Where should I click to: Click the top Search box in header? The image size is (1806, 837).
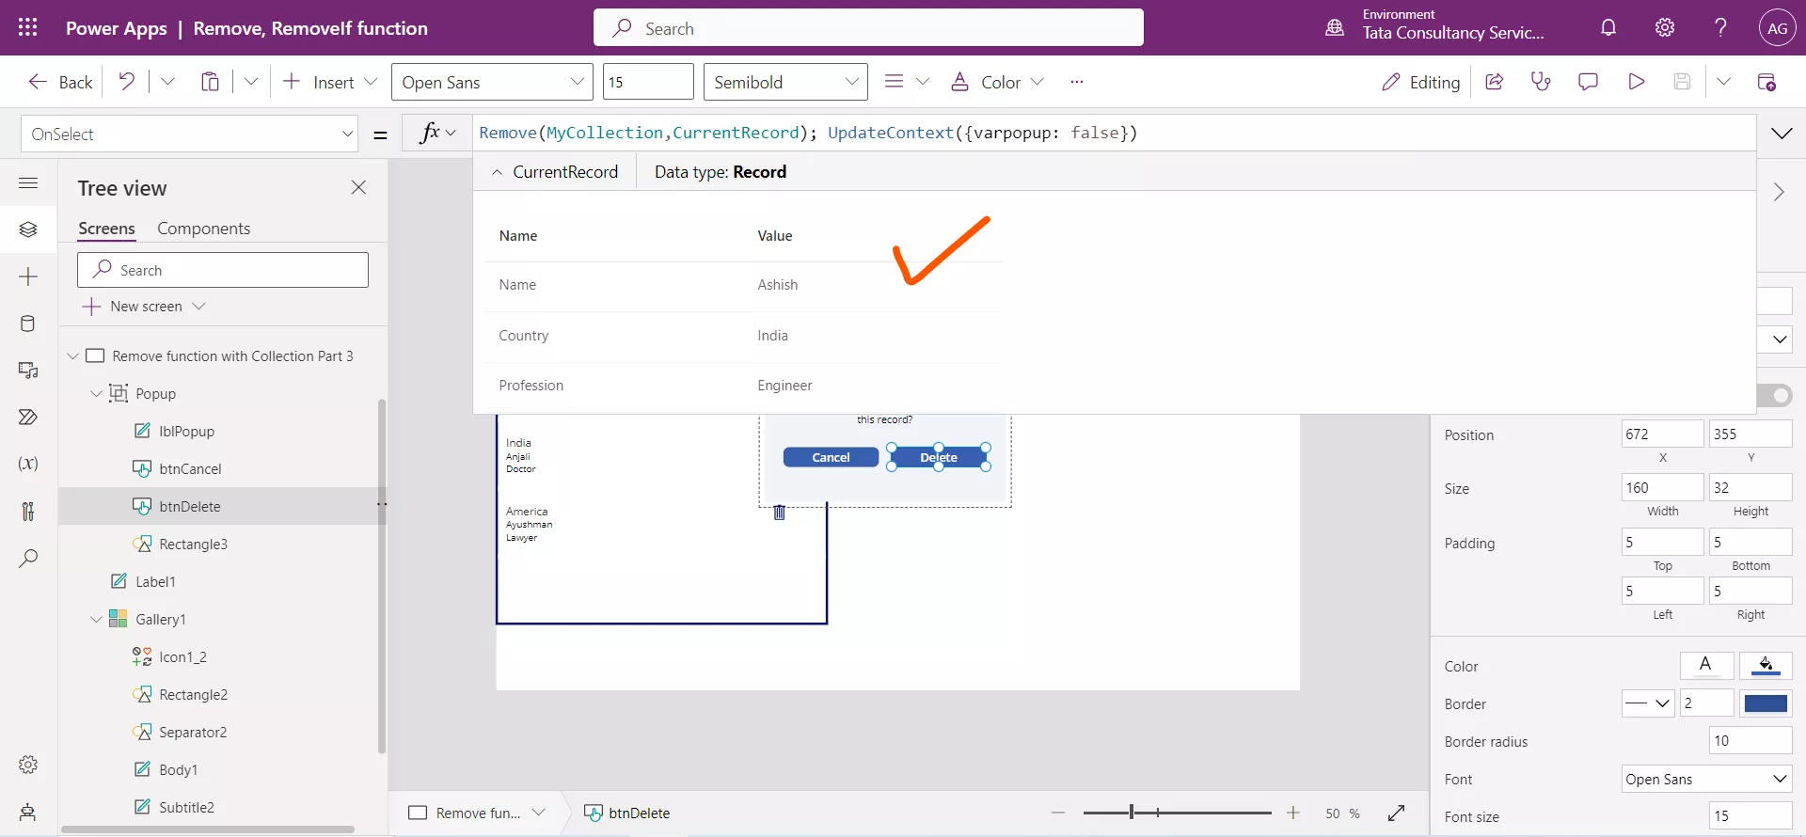[868, 28]
